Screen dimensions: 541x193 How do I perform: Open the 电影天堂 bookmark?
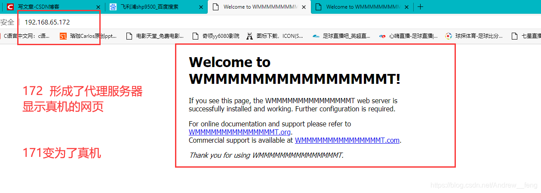pyautogui.click(x=155, y=36)
